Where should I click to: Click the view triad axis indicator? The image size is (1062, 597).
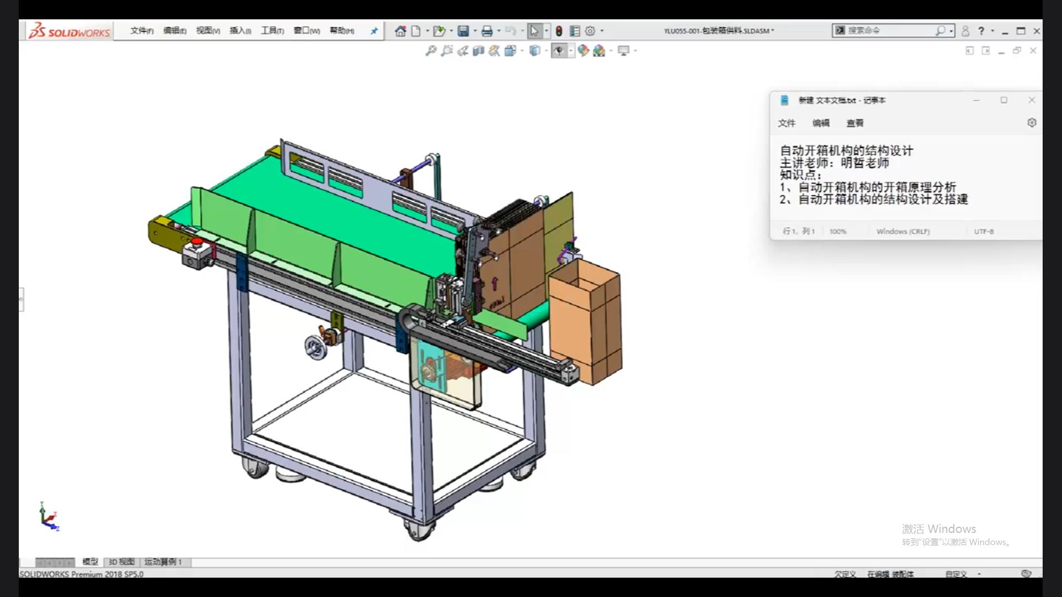click(49, 516)
